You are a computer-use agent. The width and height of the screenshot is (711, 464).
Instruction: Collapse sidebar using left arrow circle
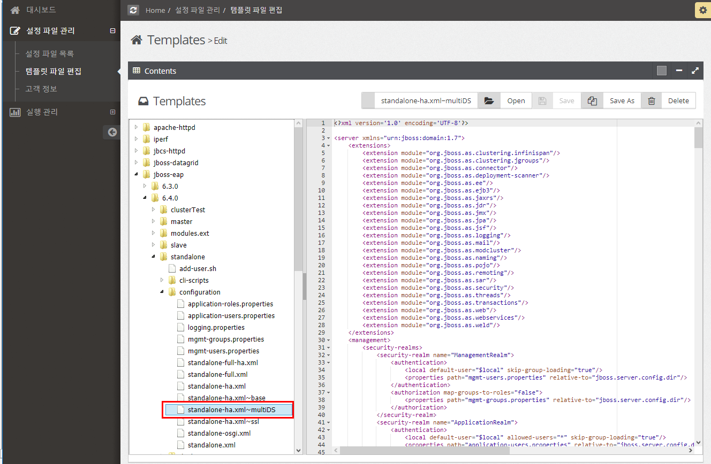pyautogui.click(x=112, y=132)
